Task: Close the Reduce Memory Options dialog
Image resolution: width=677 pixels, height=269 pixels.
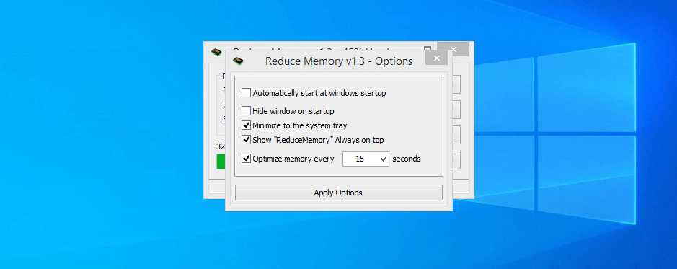Action: coord(436,58)
